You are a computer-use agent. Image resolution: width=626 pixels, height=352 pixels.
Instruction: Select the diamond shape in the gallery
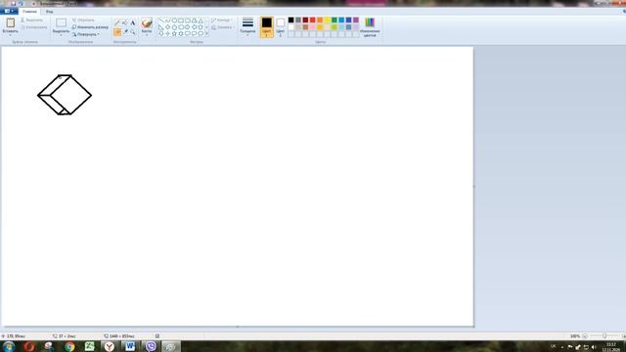point(167,27)
